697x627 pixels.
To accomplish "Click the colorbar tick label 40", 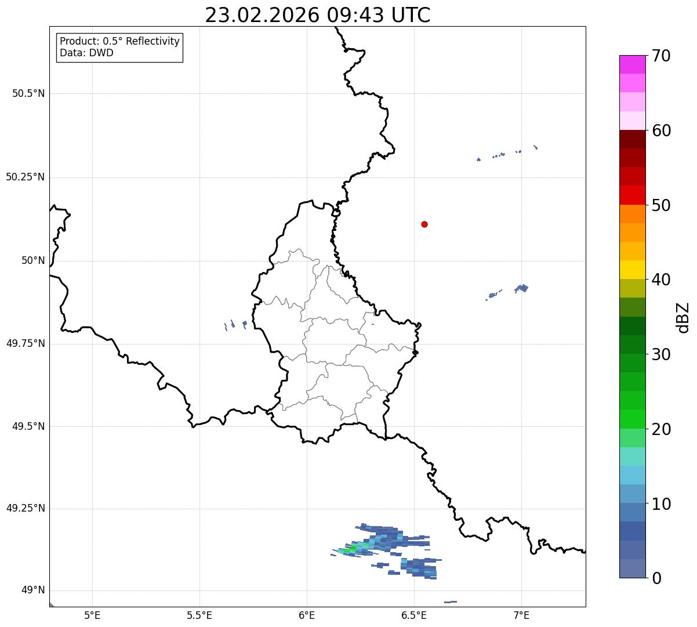I will click(661, 280).
